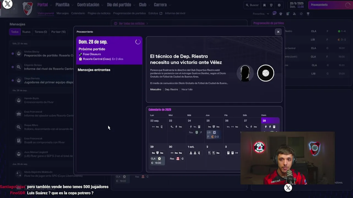
Task: Open the bookmarks icon beside Buscar
Action: click(264, 5)
